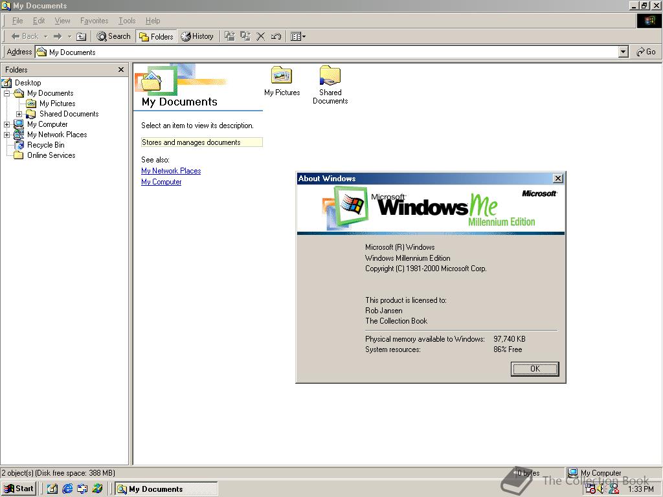Click the scheduler tray icon
Screen dimensions: 663x497
tap(590, 489)
